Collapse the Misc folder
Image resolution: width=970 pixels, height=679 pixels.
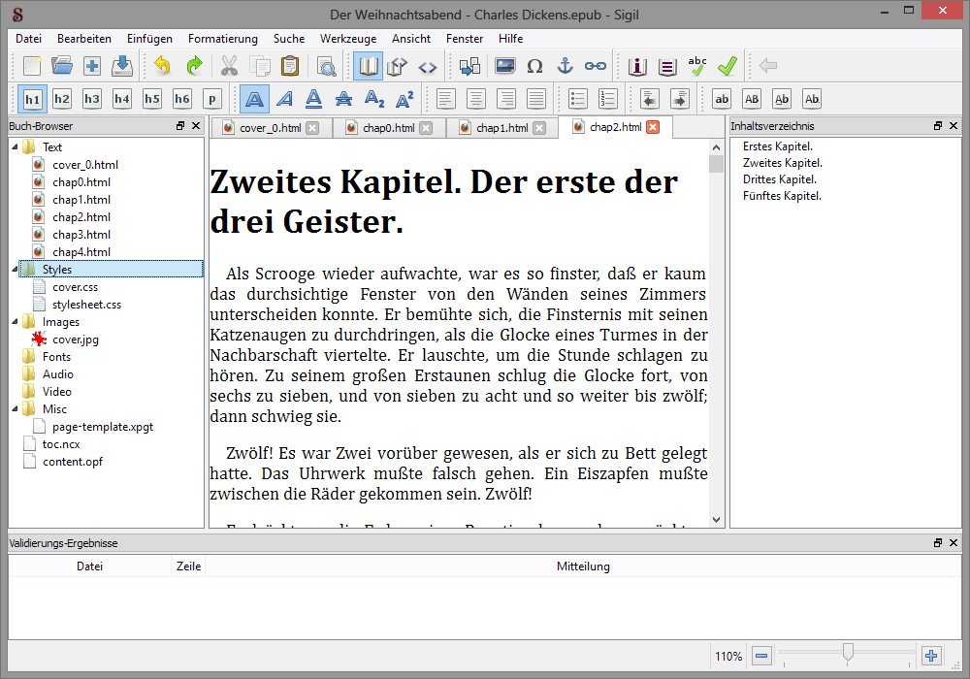[15, 408]
